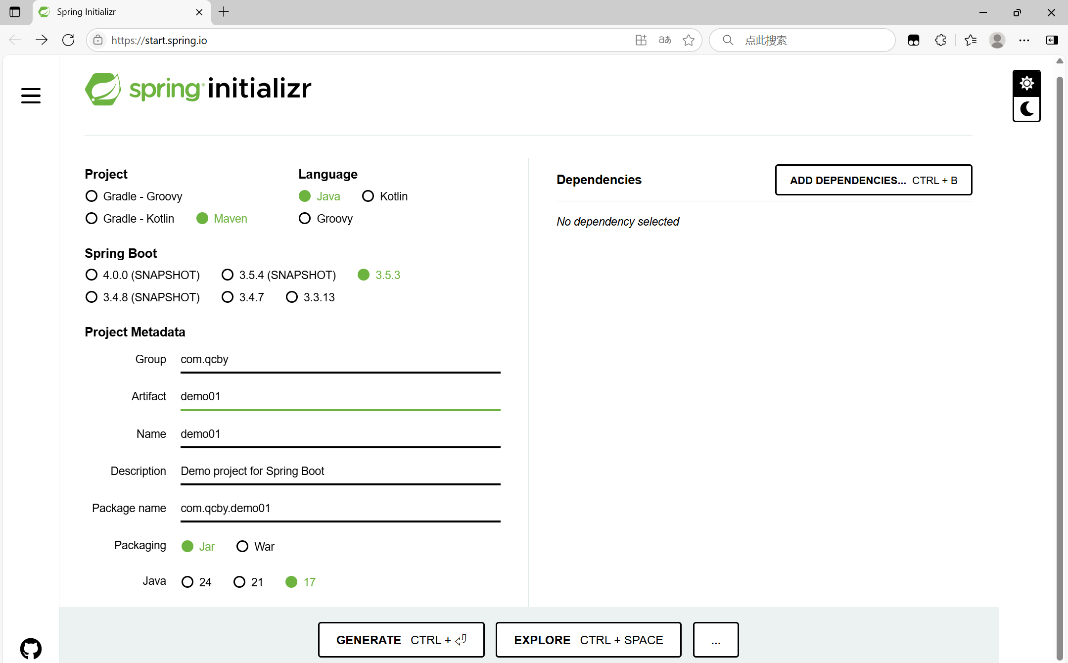Open the hamburger side menu
The width and height of the screenshot is (1068, 663).
click(x=31, y=95)
